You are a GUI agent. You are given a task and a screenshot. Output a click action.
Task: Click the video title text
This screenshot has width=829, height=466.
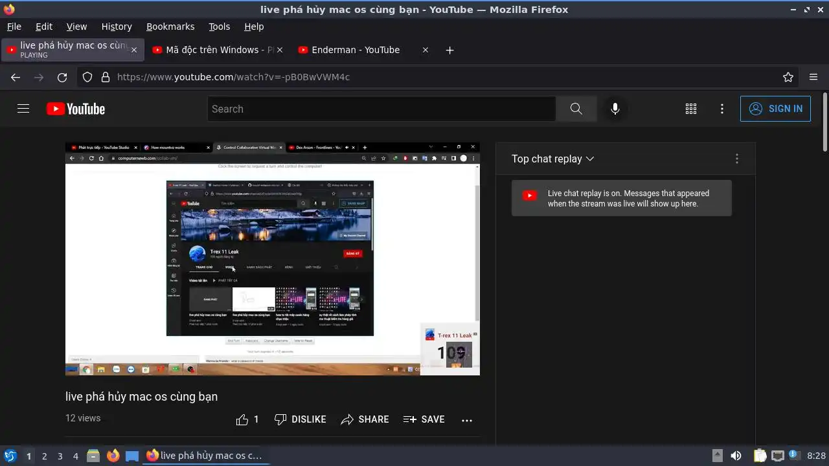(x=141, y=397)
